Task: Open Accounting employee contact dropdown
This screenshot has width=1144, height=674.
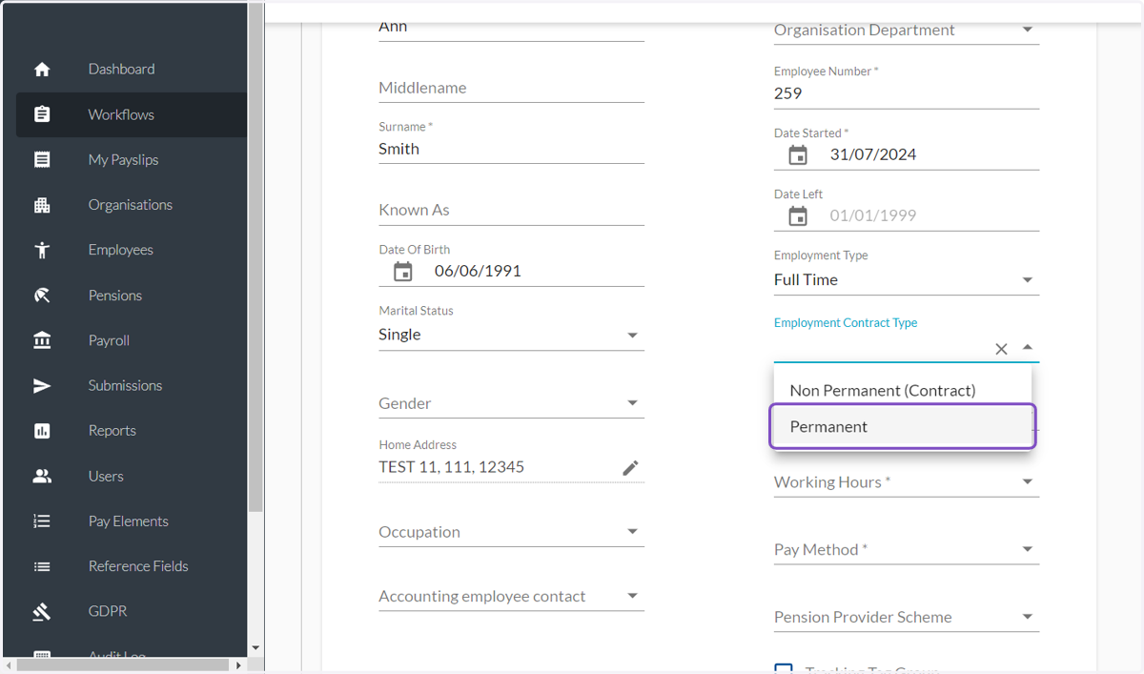Action: tap(632, 597)
